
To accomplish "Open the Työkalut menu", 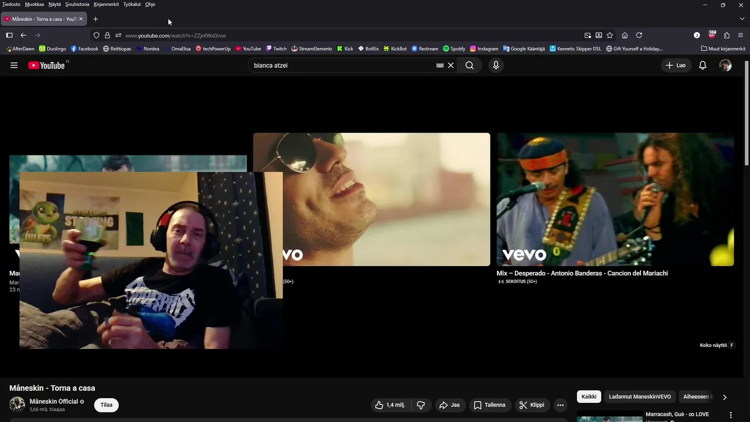I will (x=132, y=4).
